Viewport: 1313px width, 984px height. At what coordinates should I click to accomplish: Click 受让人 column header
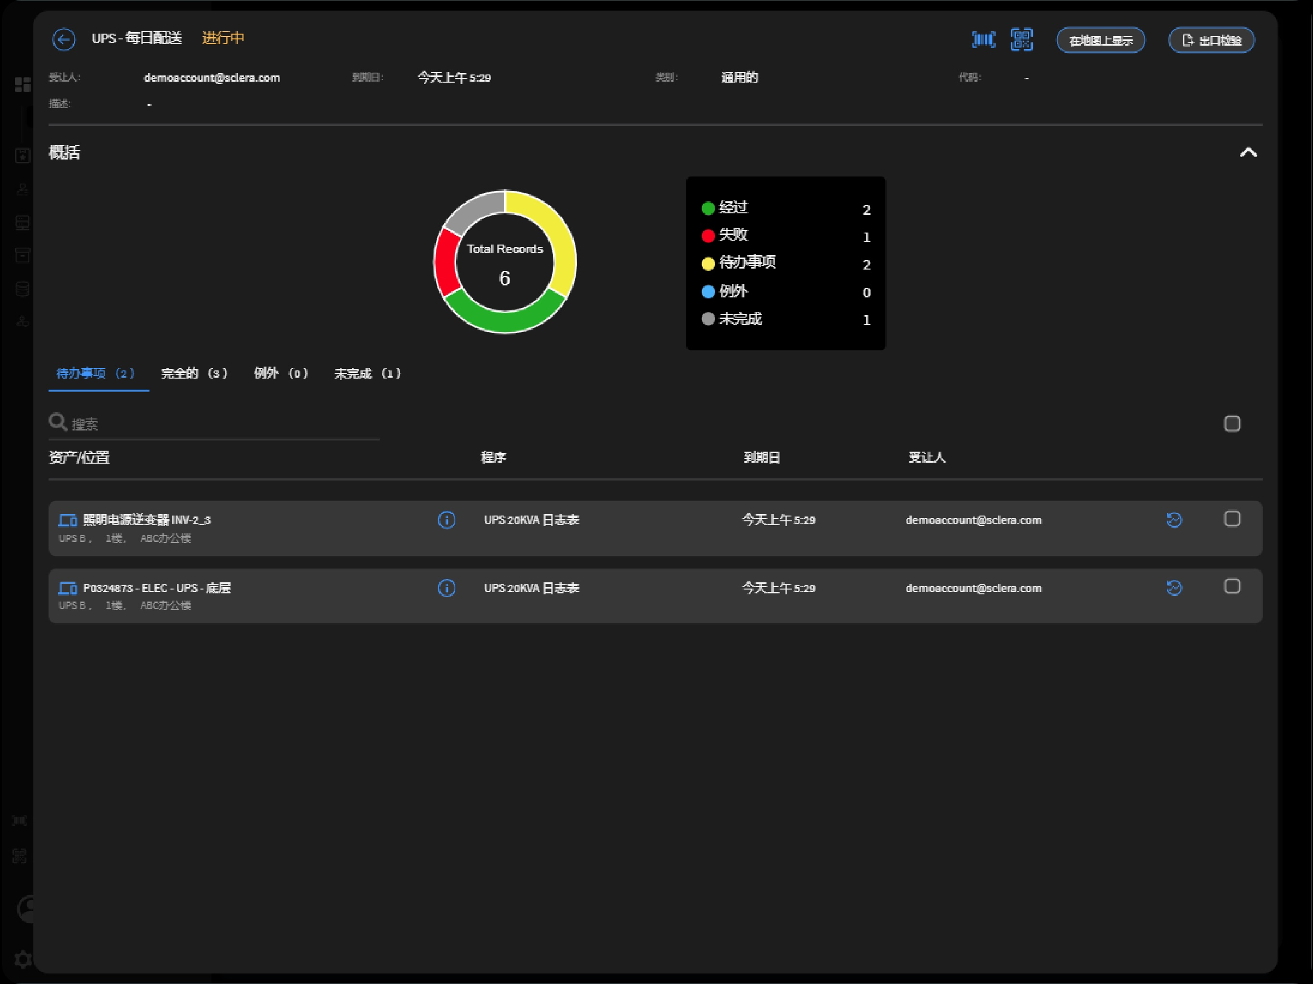tap(927, 457)
